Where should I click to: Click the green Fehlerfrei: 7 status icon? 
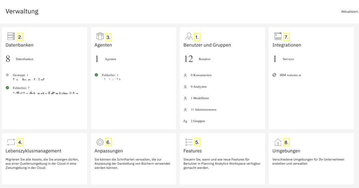coord(7,88)
